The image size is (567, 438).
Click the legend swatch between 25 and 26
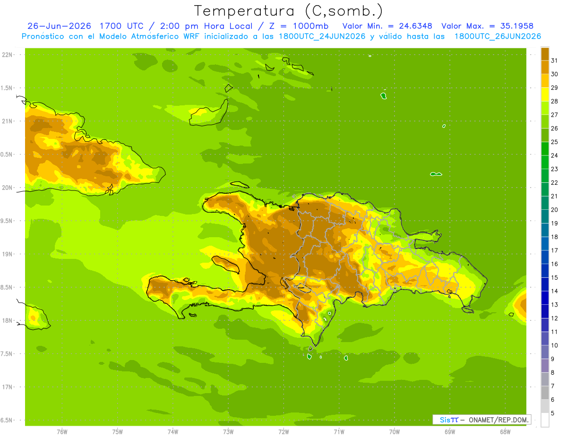(x=545, y=135)
